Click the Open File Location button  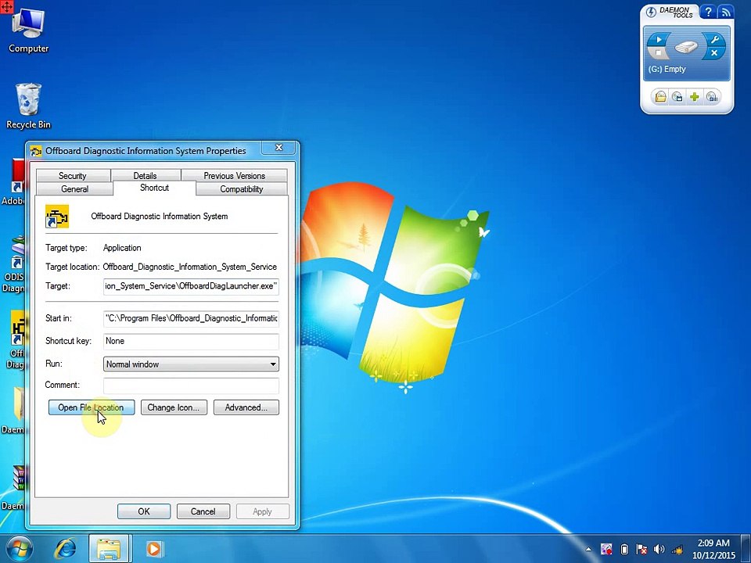(91, 407)
